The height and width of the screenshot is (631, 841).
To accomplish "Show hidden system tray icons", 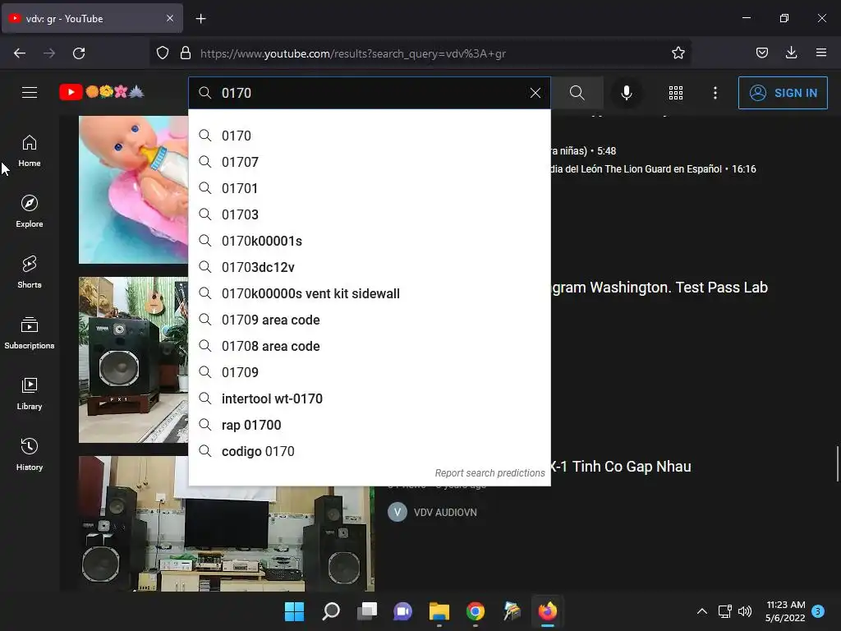I will click(701, 611).
